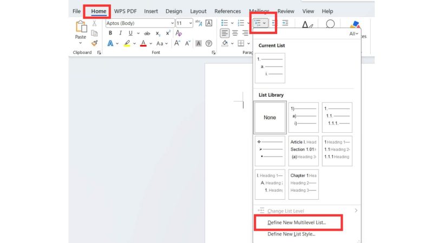Apply yellow text highlight color

127,43
